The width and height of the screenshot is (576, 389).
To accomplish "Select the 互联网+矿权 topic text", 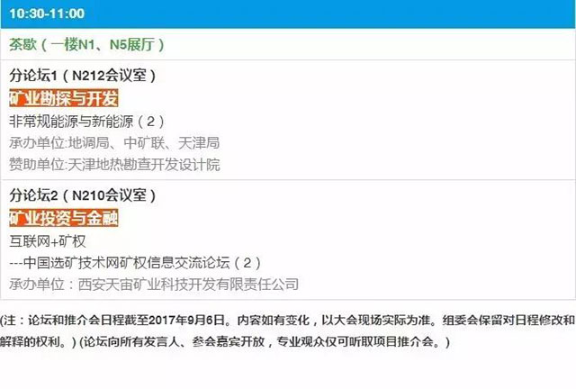I will pyautogui.click(x=48, y=241).
